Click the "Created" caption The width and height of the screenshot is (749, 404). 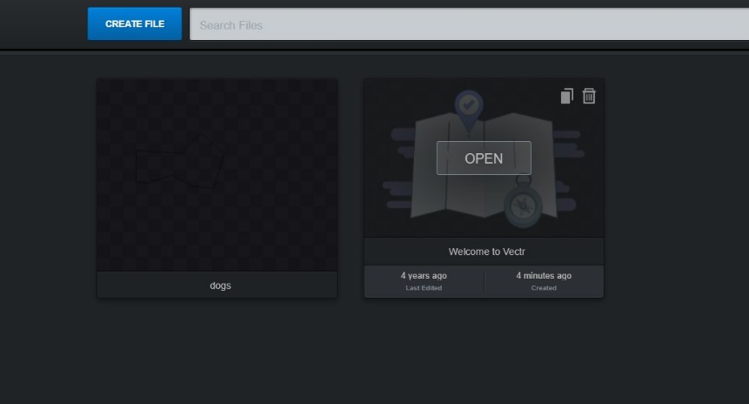(x=544, y=288)
